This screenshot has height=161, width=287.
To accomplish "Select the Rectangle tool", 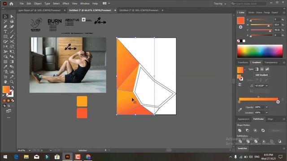I will coord(5,37).
